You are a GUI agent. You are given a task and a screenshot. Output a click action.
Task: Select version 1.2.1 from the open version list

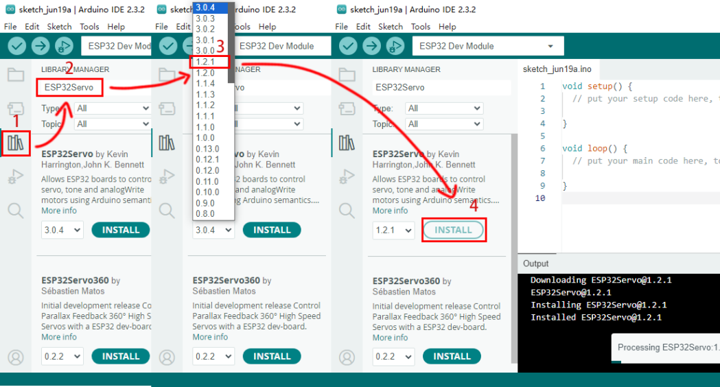coord(209,62)
